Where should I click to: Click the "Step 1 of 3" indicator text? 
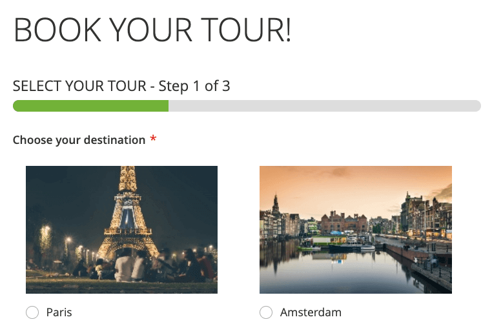point(194,86)
